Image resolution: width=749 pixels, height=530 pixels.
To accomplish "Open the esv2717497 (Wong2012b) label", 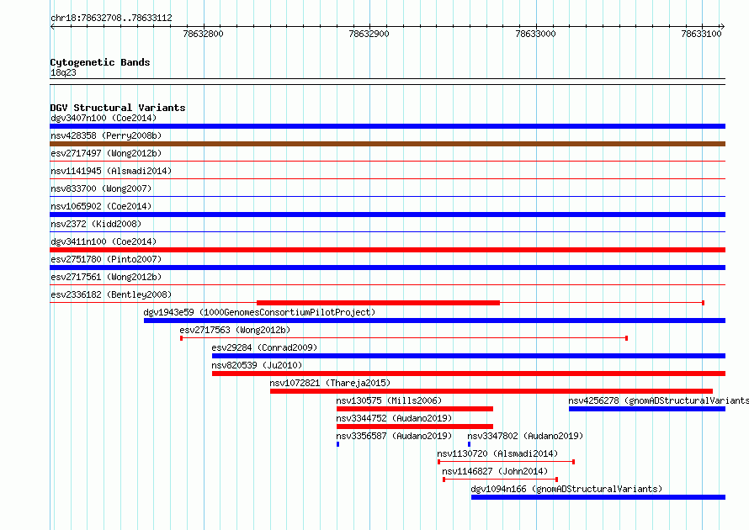I will pos(106,153).
